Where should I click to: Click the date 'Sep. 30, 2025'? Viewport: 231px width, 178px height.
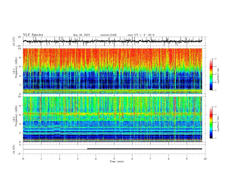(81, 35)
